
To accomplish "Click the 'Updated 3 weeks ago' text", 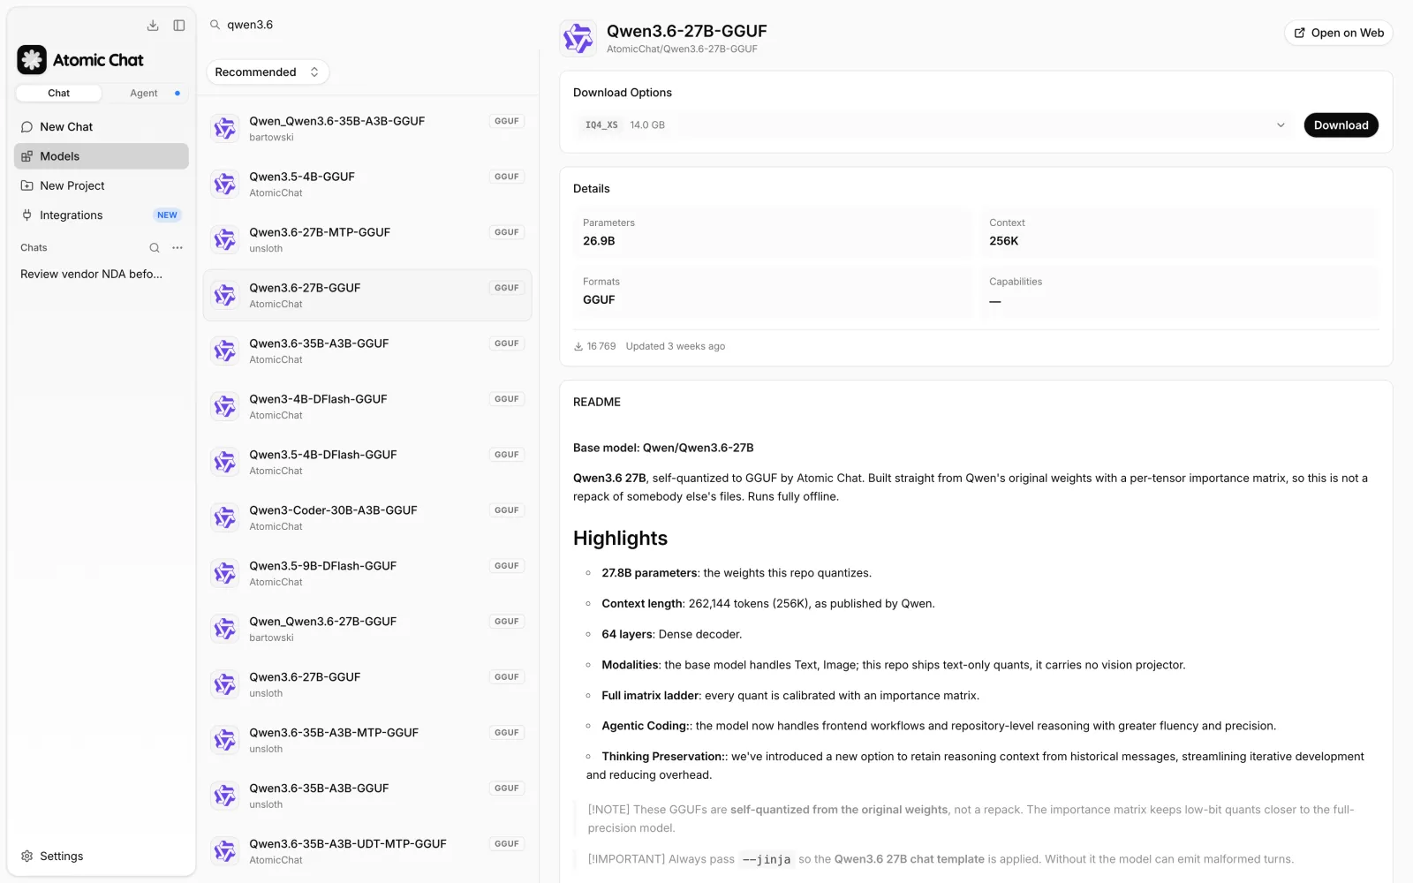I will [x=676, y=346].
